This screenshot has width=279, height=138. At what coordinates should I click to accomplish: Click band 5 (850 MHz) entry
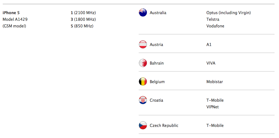[x=82, y=26]
